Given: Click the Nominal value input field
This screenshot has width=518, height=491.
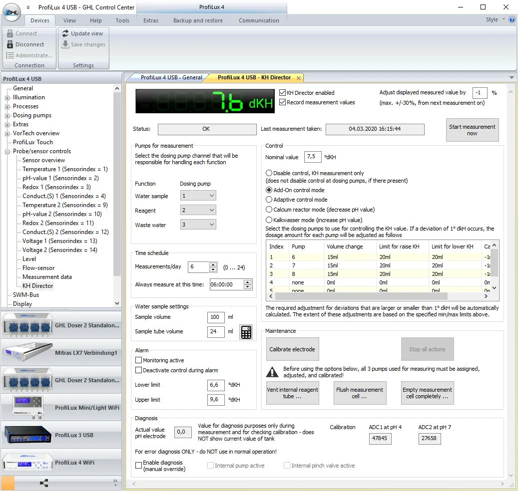Looking at the screenshot, I should tap(313, 157).
